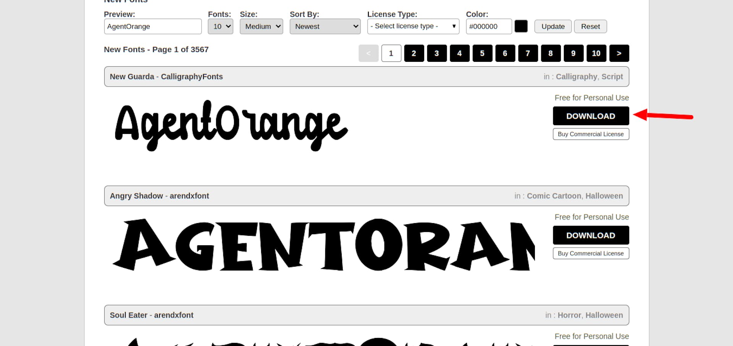Open the Halloween category link
733x346 pixels.
(x=604, y=196)
